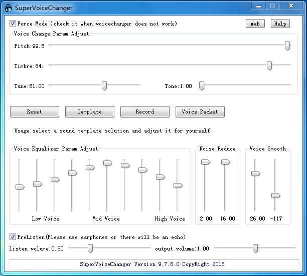Viewport: 307px width, 276px height.
Task: Disable the PreListen checkbox
Action: click(x=13, y=237)
